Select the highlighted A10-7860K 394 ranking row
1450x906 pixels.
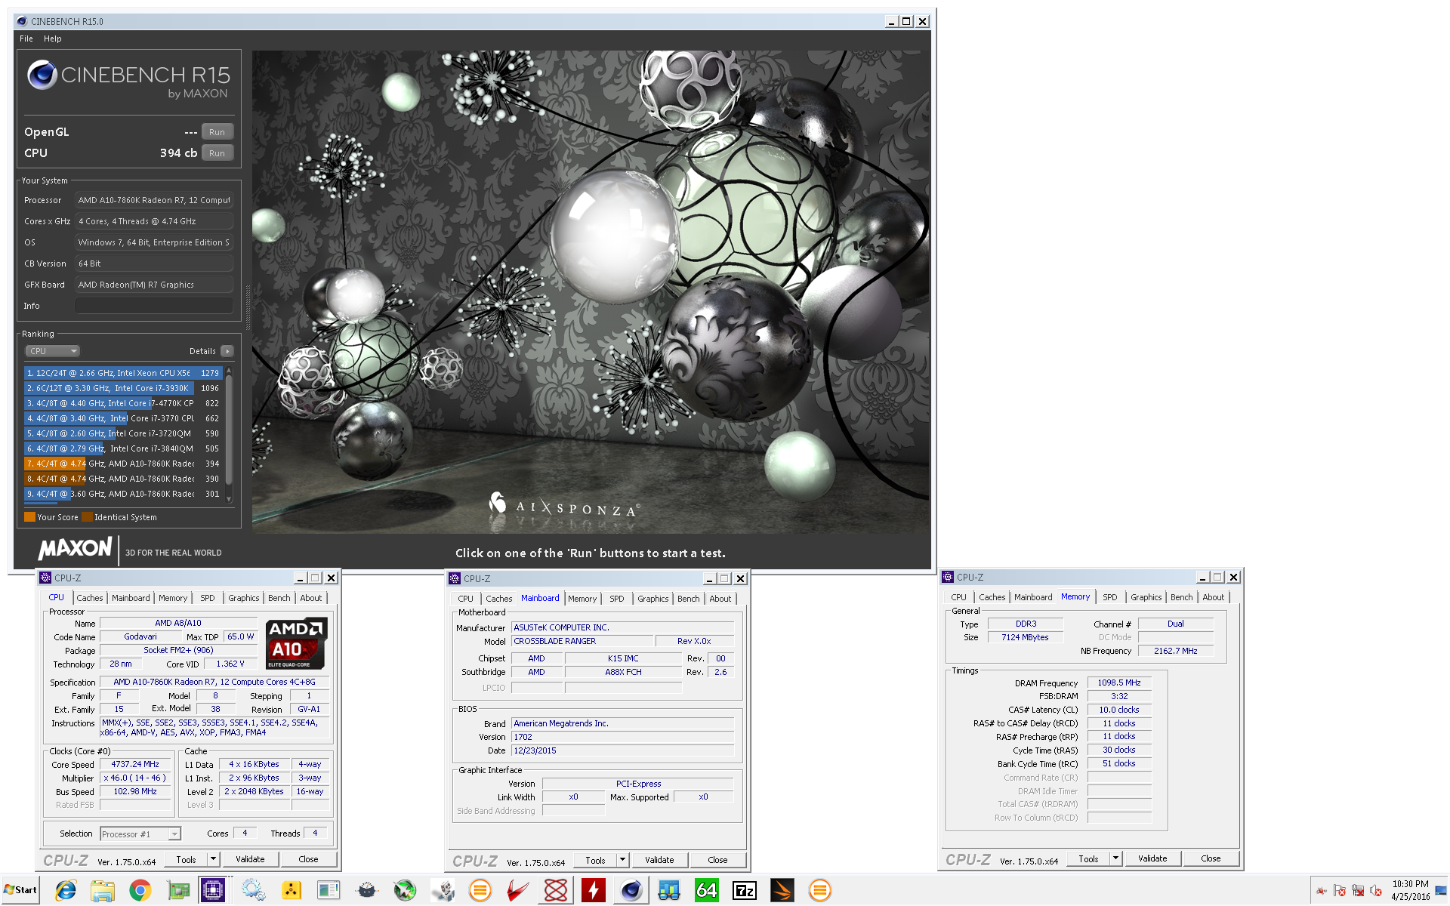(x=122, y=464)
